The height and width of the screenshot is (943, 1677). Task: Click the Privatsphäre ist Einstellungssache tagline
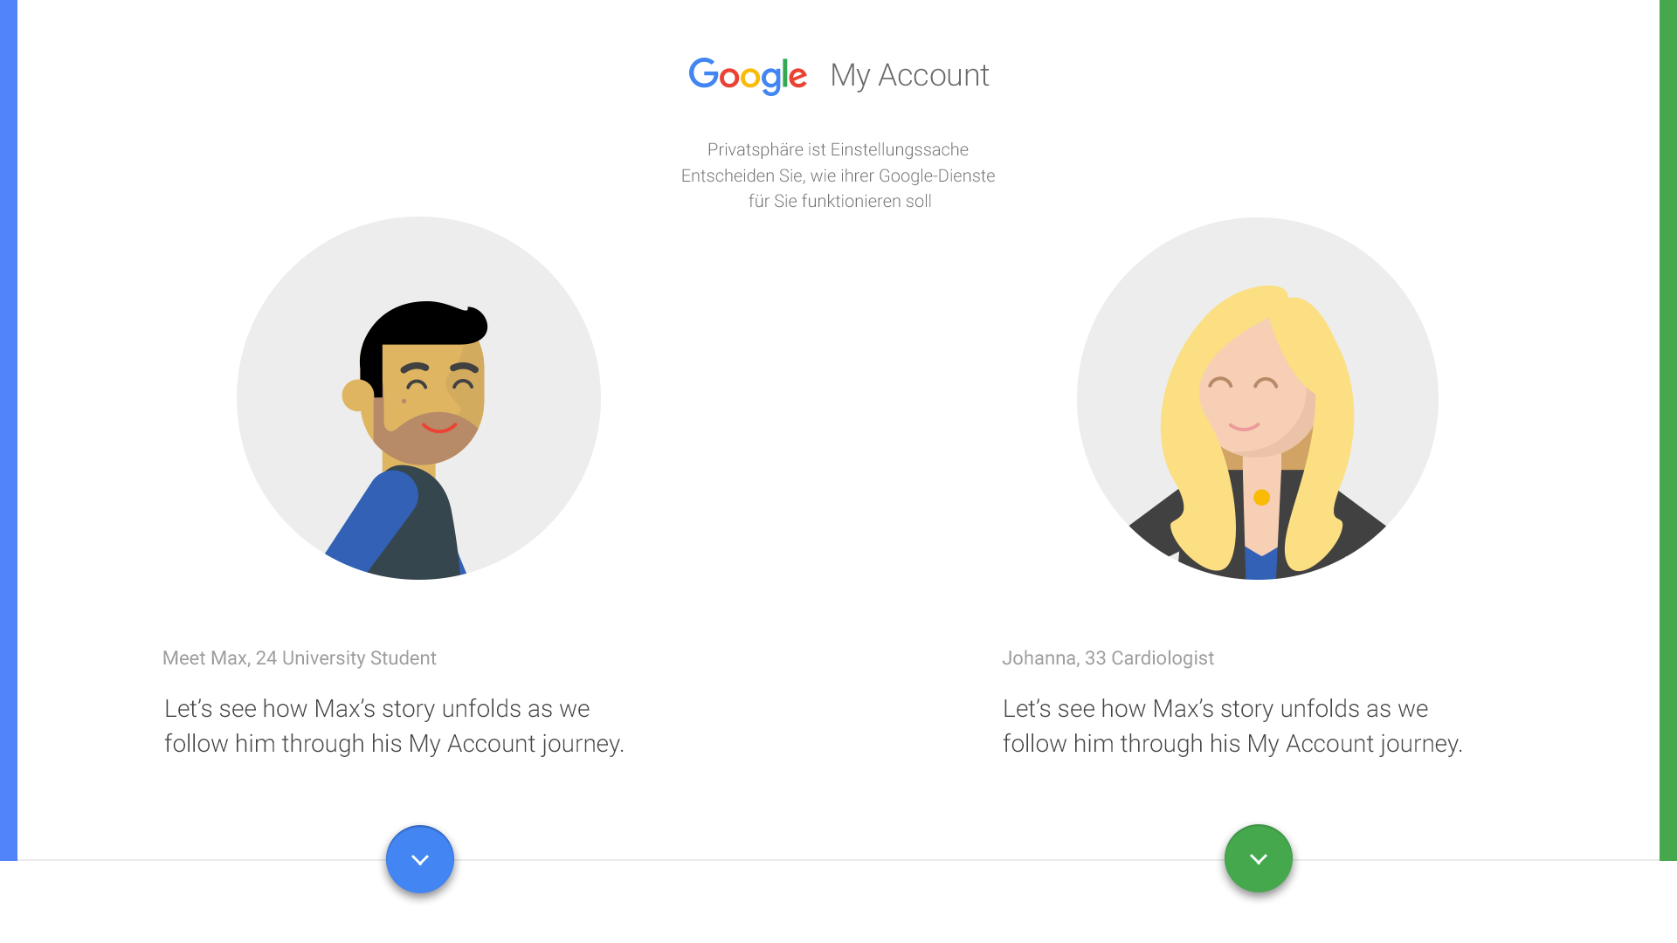838,150
